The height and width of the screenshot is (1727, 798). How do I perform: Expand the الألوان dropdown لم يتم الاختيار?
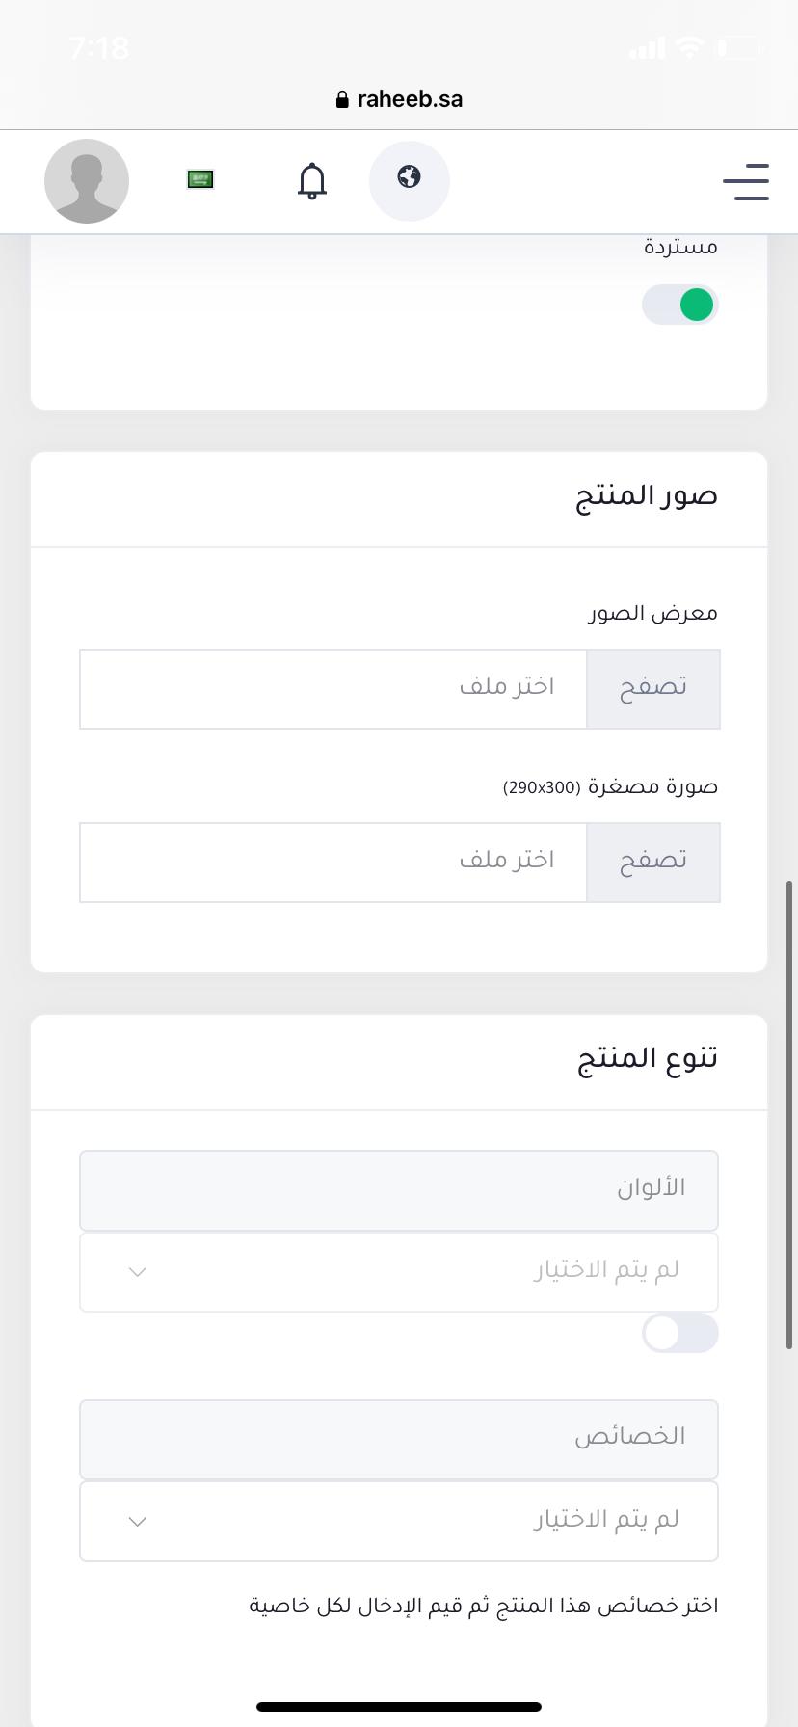(399, 1271)
